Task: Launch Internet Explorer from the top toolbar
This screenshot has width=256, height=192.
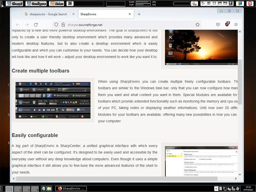Action: pyautogui.click(x=240, y=3)
